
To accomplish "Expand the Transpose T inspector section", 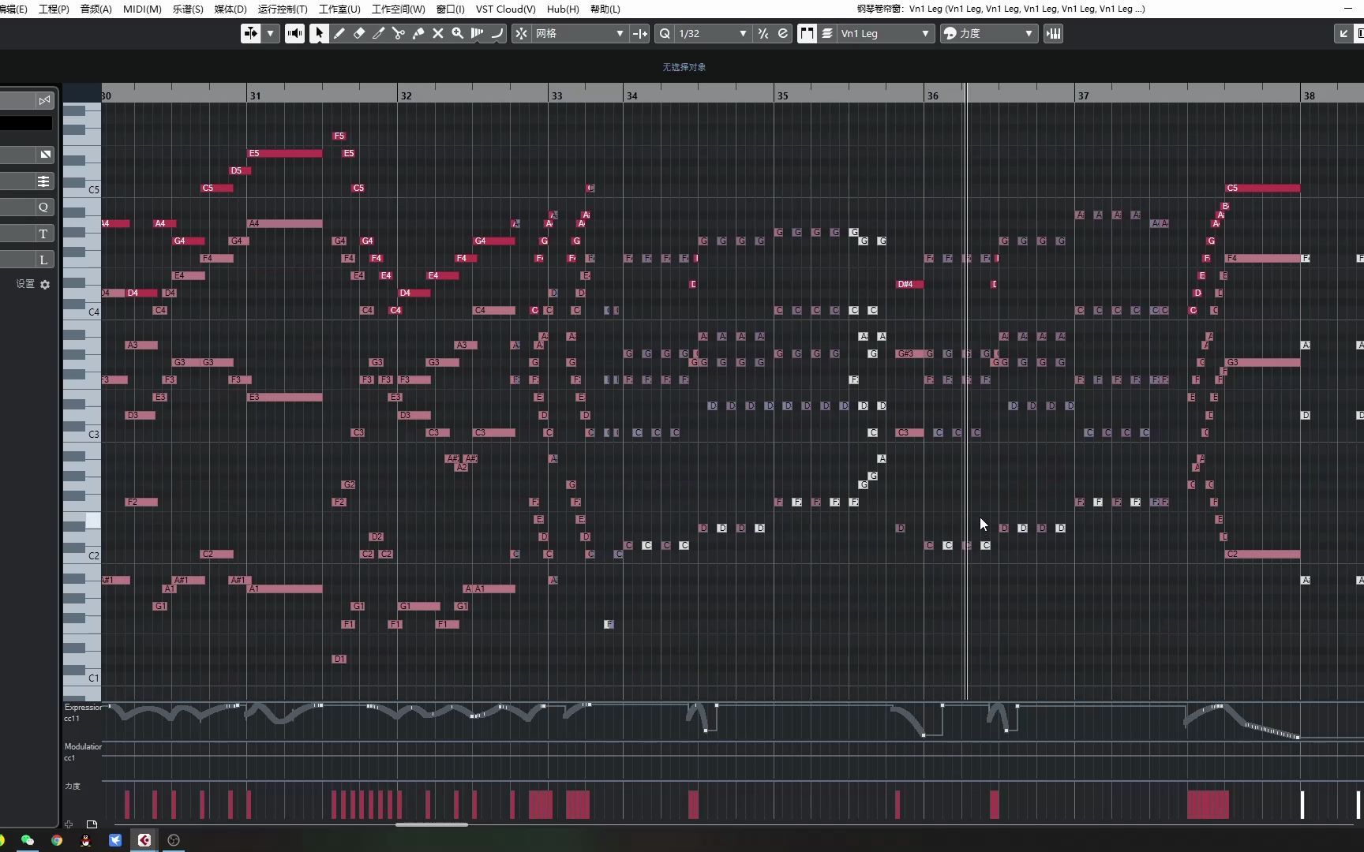I will tap(43, 234).
